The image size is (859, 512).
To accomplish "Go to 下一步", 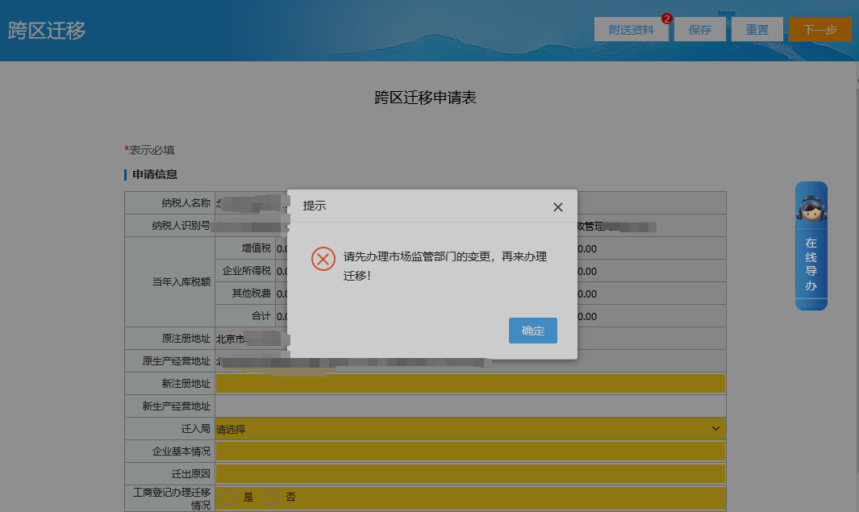I will [820, 30].
